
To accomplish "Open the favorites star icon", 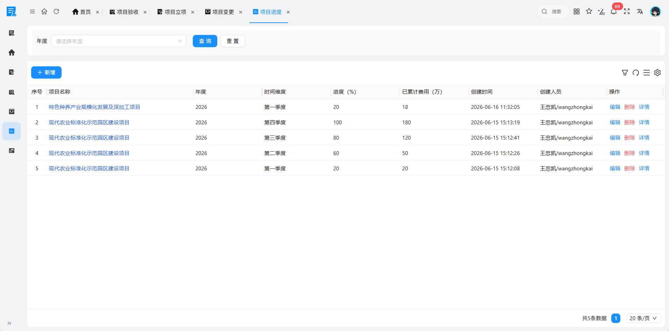I will (x=589, y=12).
